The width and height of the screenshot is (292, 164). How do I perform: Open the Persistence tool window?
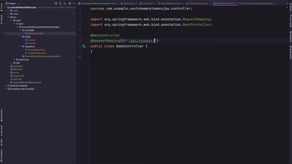[1, 155]
